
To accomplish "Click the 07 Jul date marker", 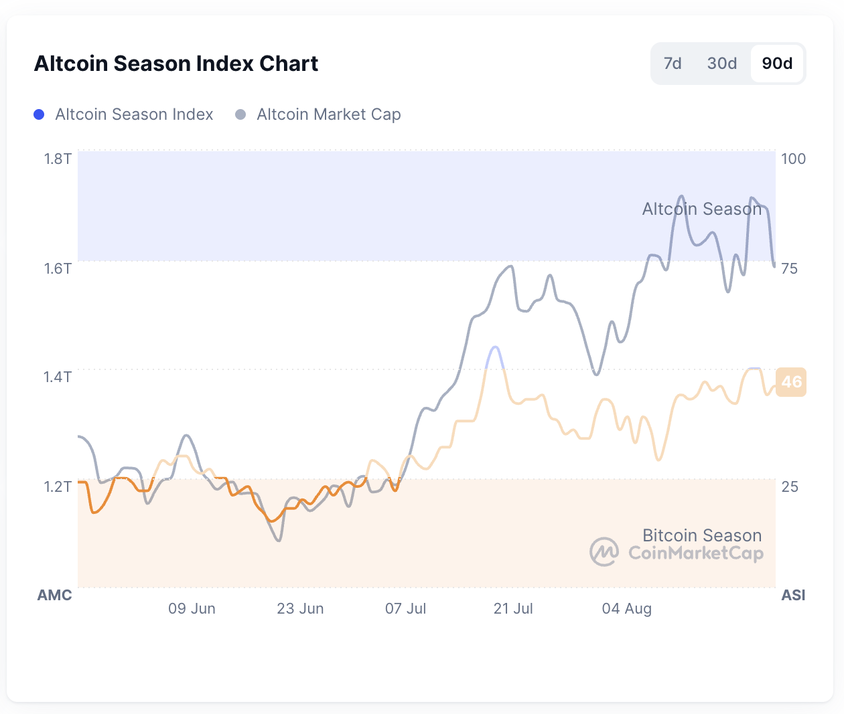I will [405, 608].
